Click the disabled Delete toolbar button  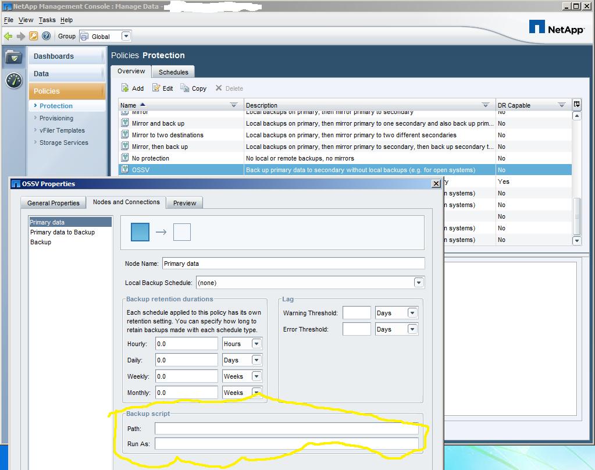point(229,88)
